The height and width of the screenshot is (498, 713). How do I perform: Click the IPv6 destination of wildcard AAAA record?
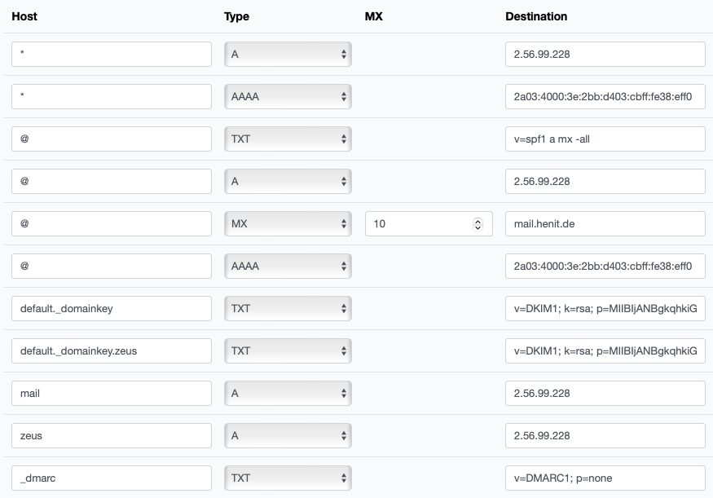(605, 97)
